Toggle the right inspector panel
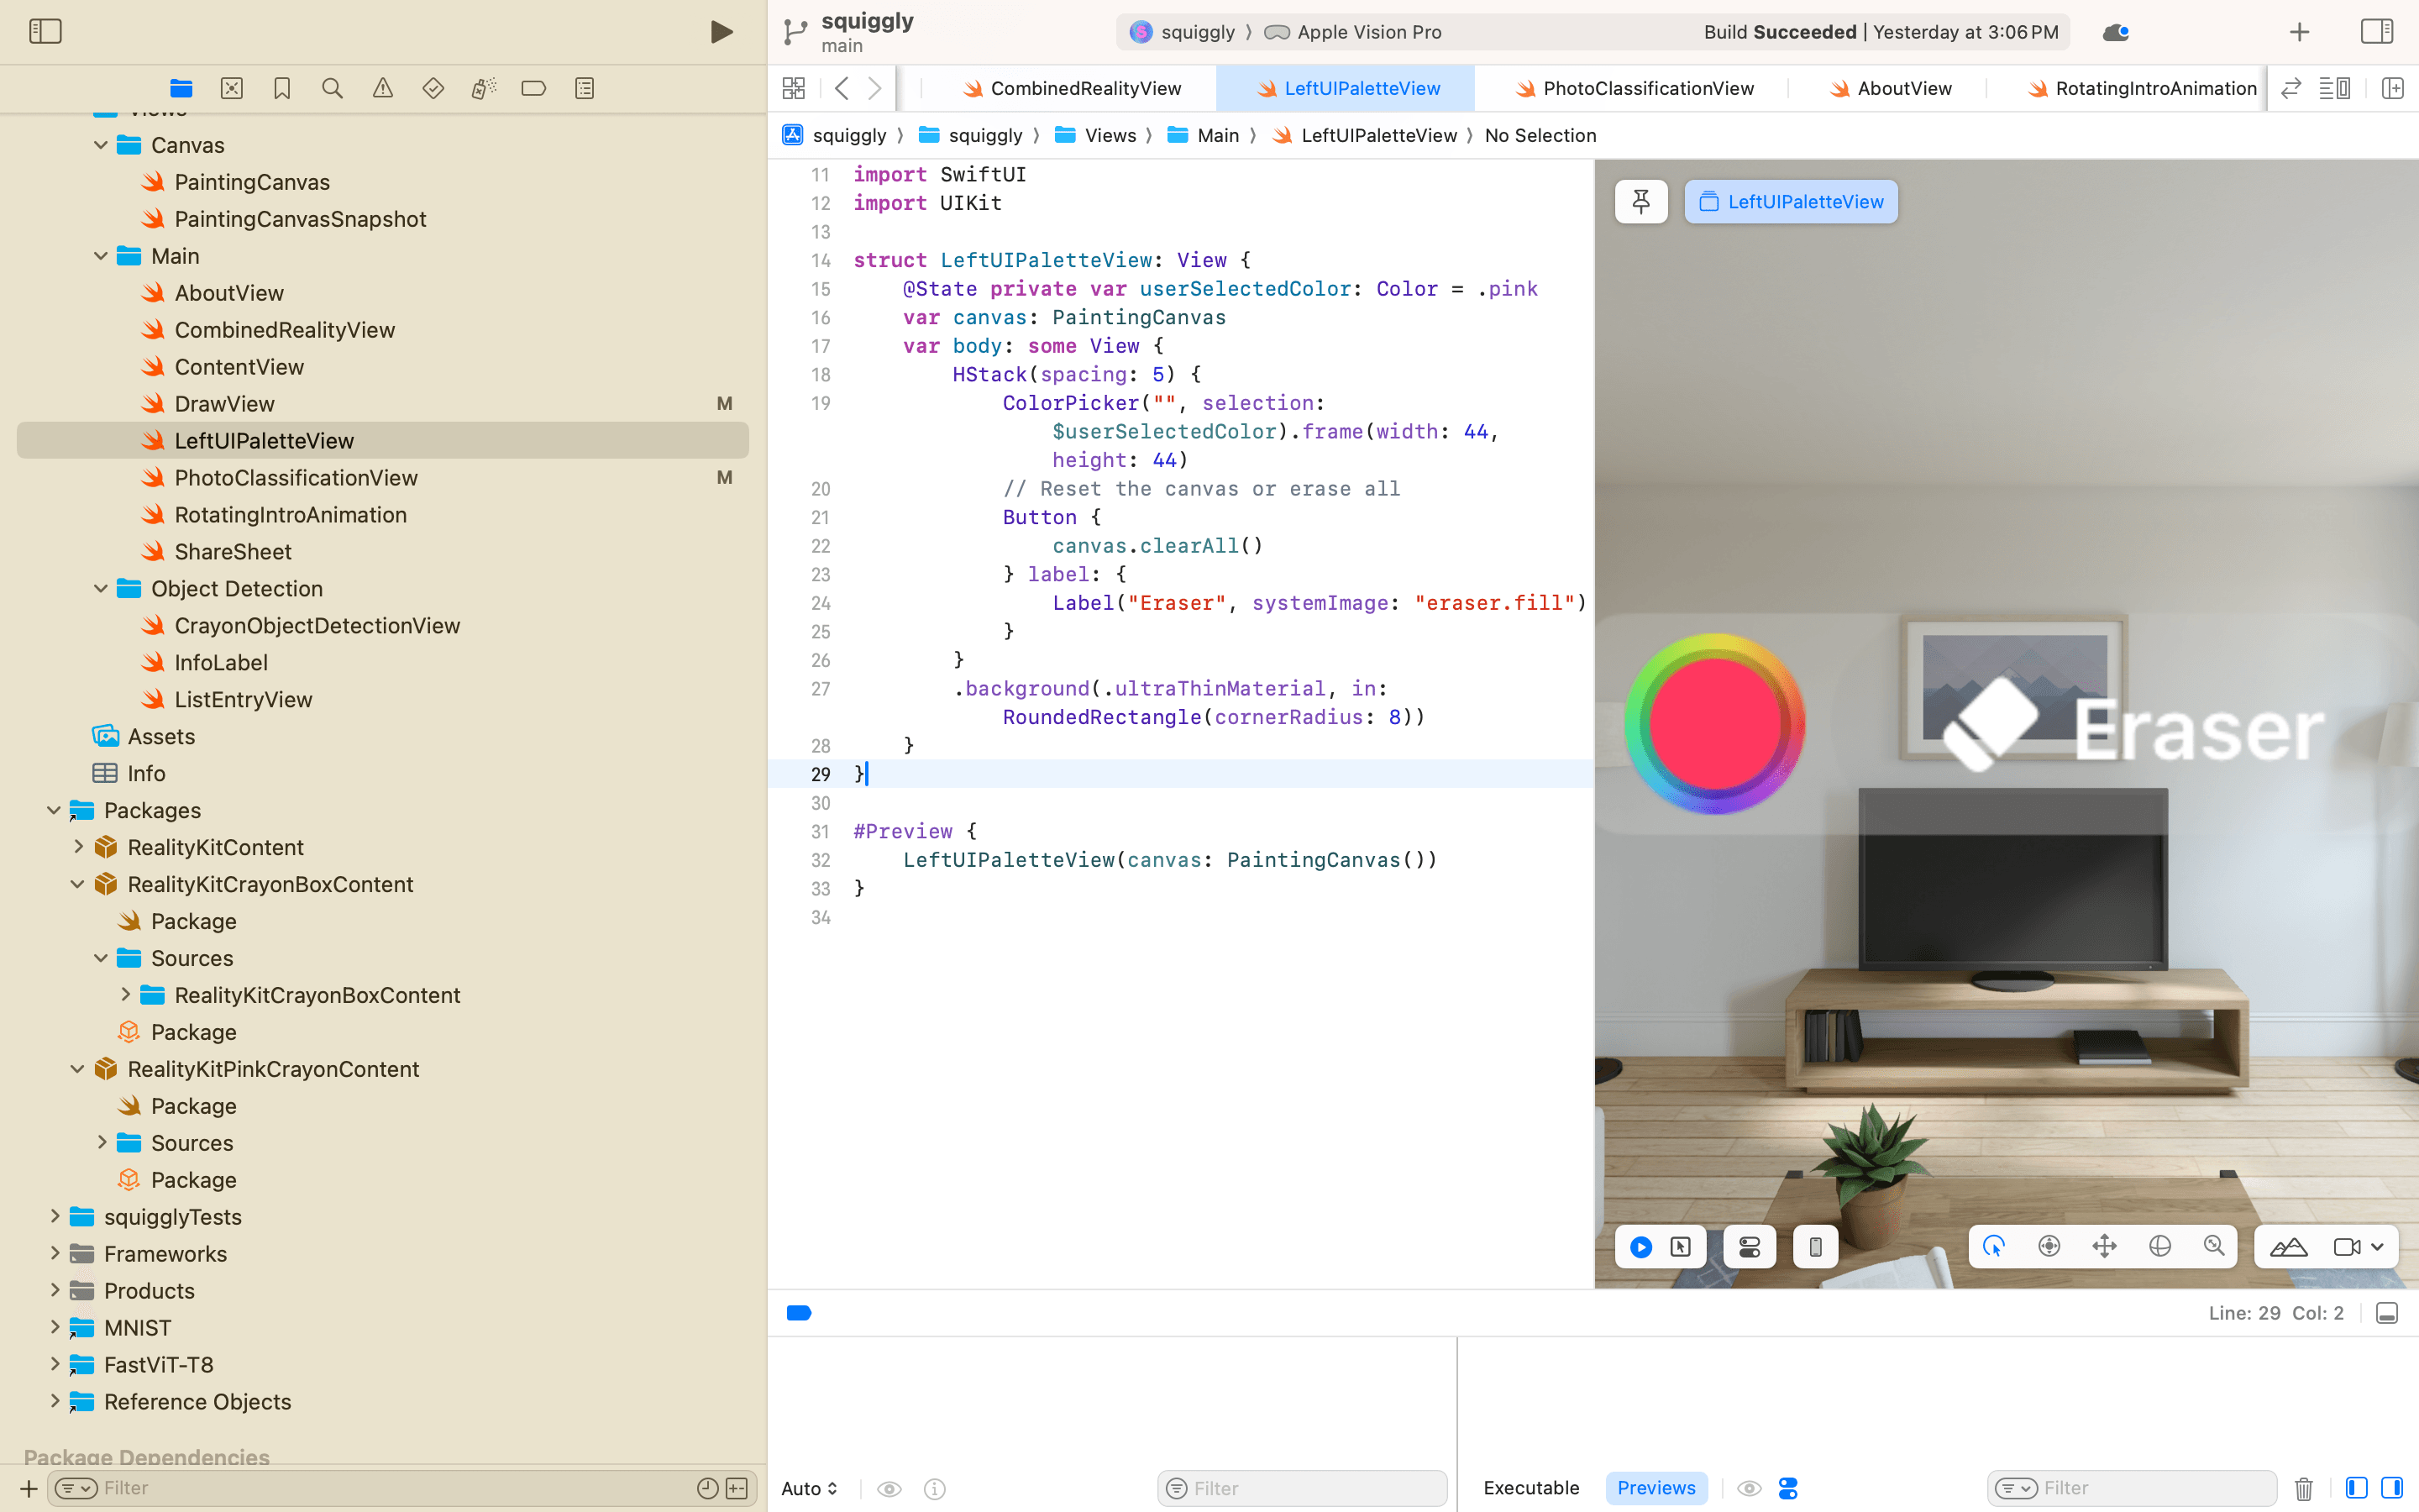The height and width of the screenshot is (1512, 2419). click(x=2376, y=32)
